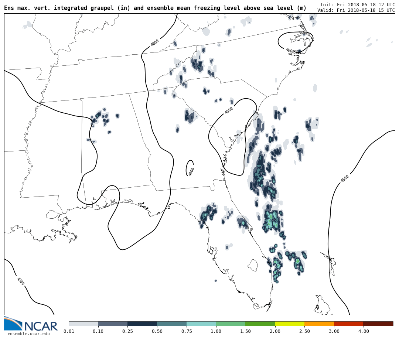Open the ensemble.ucar.edu link text

click(29, 334)
